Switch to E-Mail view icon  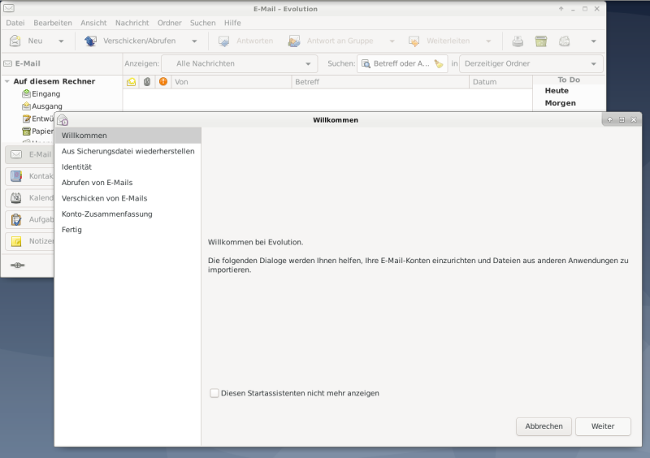point(16,154)
